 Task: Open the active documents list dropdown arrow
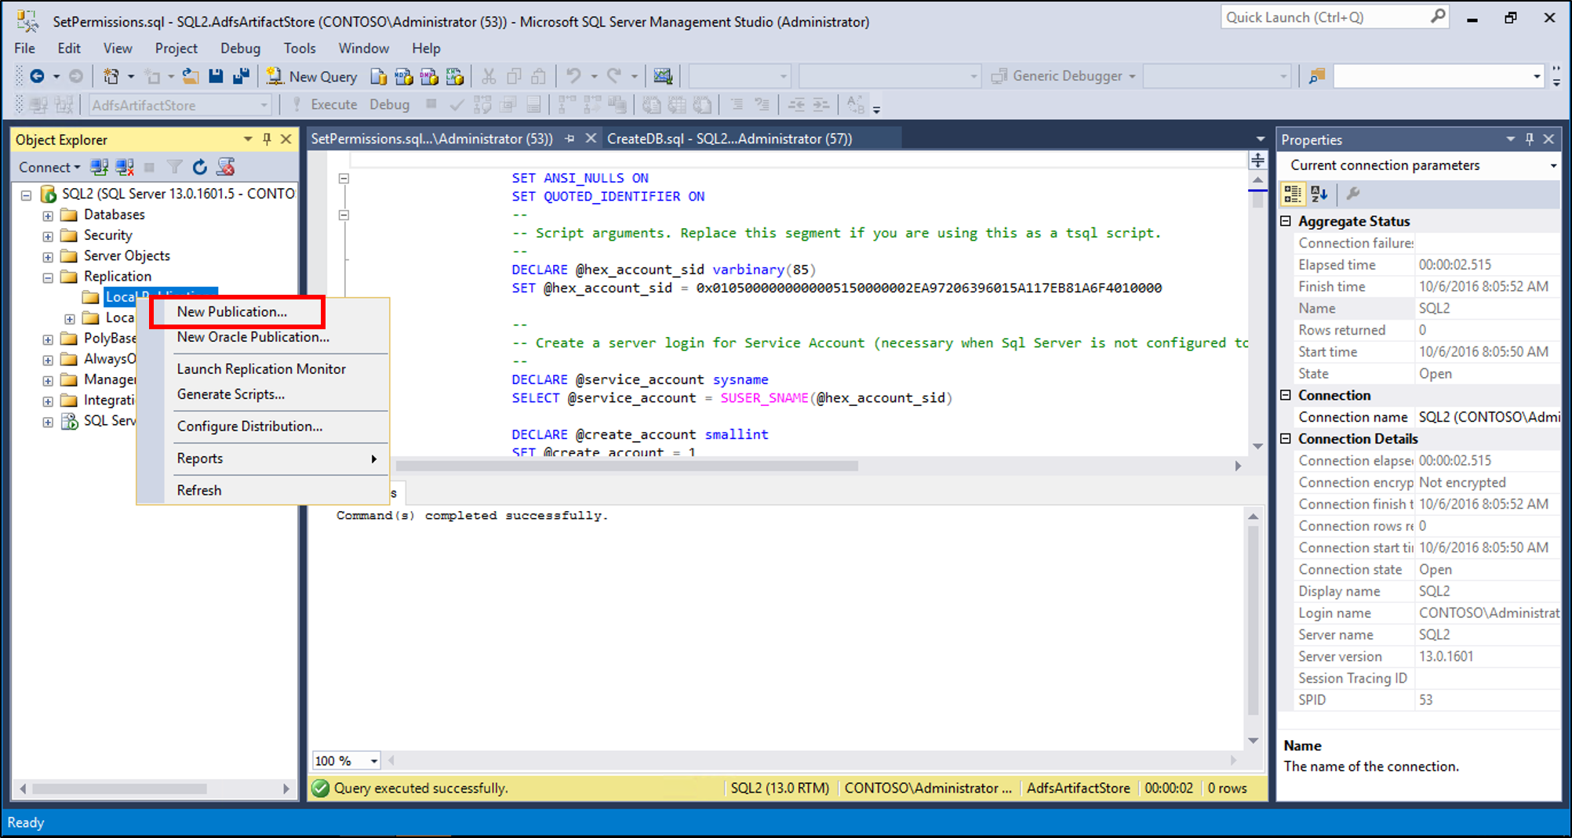click(x=1261, y=139)
